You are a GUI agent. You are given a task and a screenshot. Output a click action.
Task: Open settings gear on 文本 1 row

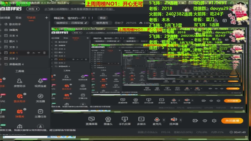[28, 53]
